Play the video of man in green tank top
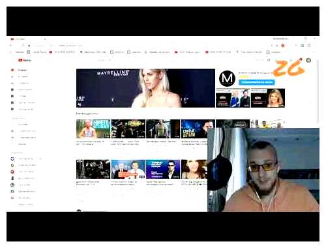326x248 pixels. 163,129
